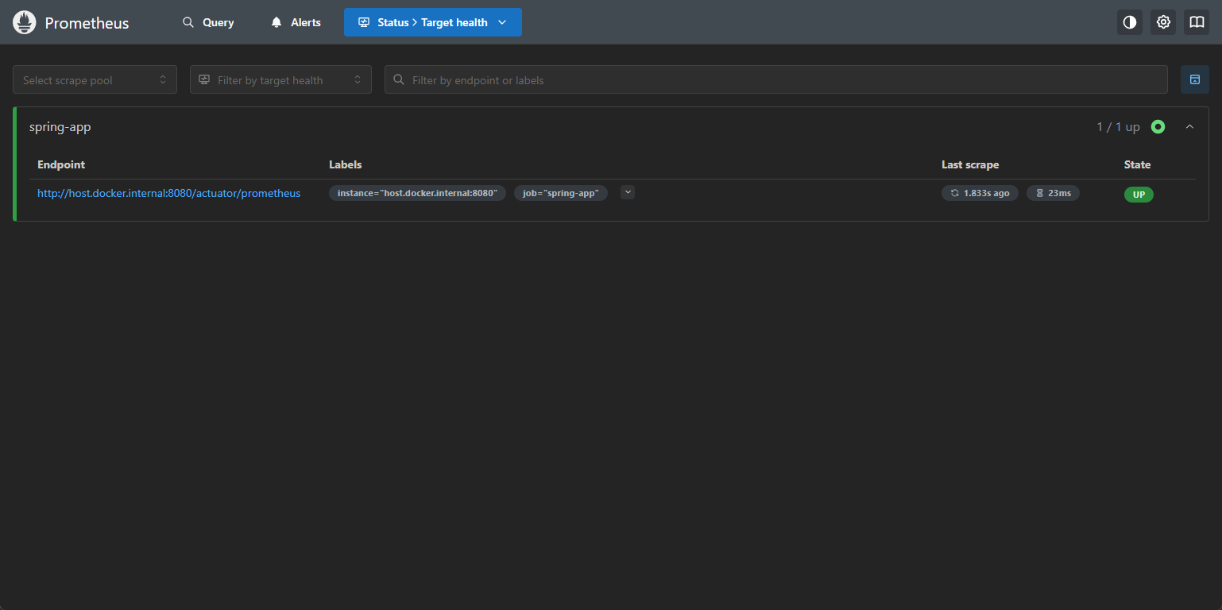
Task: Click the last scrape refresh time badge
Action: click(980, 193)
